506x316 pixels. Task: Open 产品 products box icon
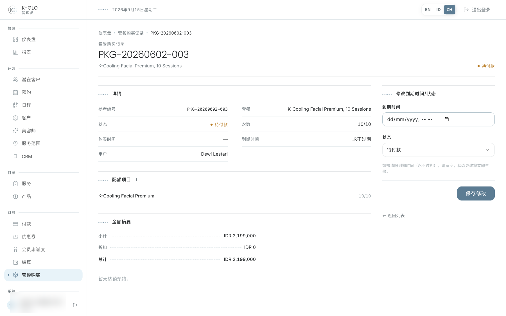click(15, 197)
